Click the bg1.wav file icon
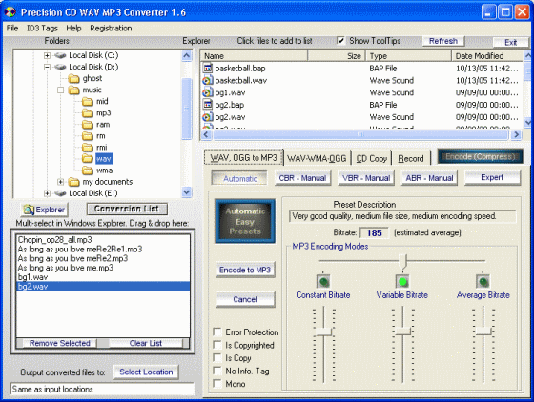 point(208,92)
